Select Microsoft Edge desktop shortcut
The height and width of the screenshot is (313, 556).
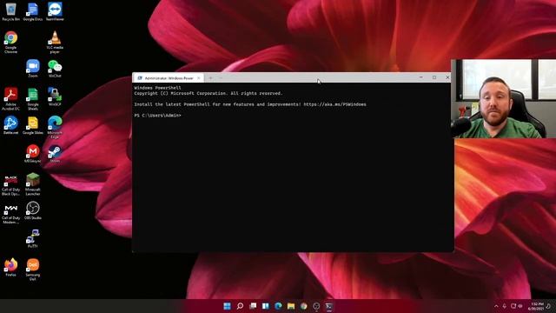coord(55,127)
